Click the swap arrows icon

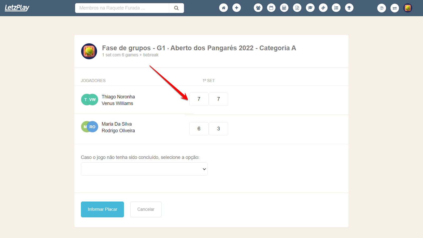(394, 8)
